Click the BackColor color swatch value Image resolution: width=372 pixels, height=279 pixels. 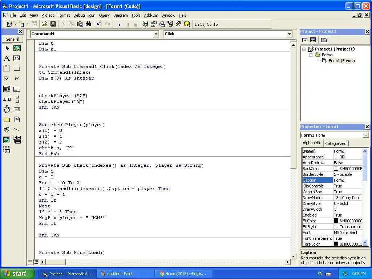336,169
